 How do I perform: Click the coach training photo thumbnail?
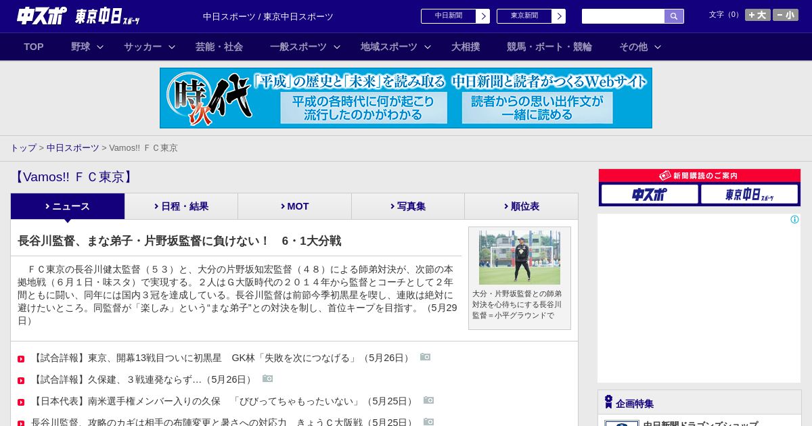pyautogui.click(x=520, y=257)
